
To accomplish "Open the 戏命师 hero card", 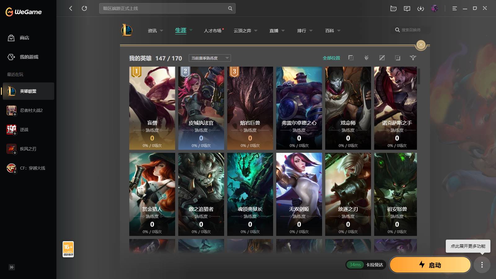I will pyautogui.click(x=348, y=108).
